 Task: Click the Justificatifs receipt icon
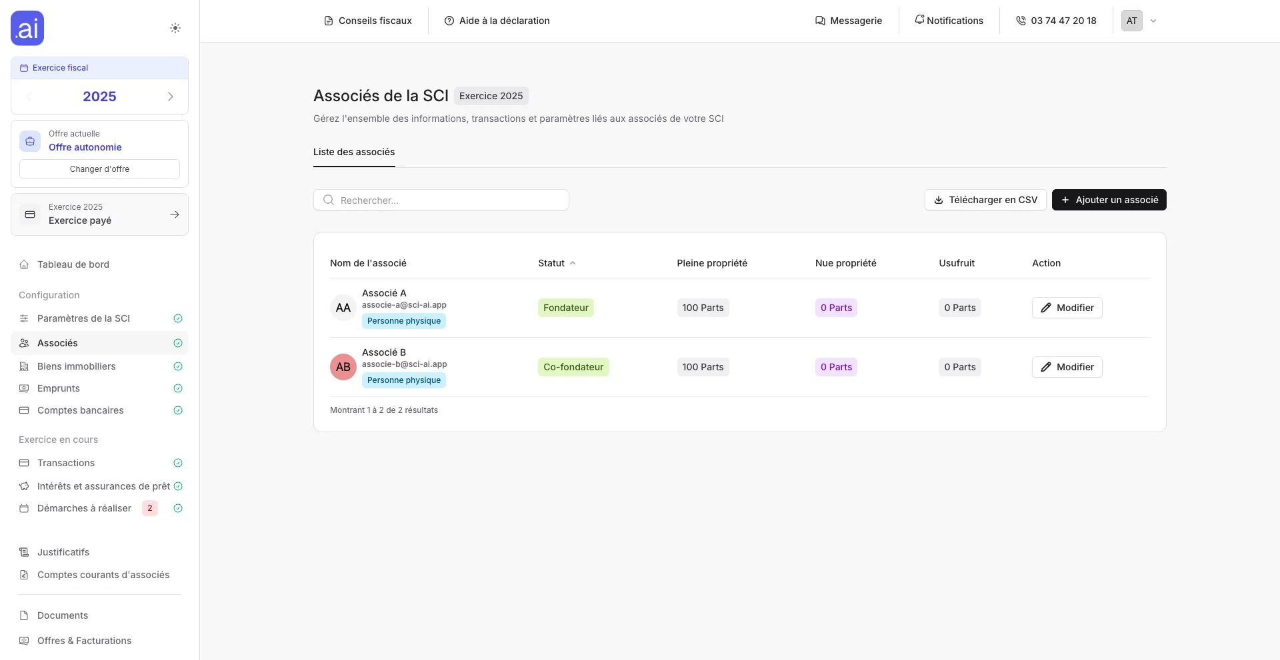[x=24, y=552]
